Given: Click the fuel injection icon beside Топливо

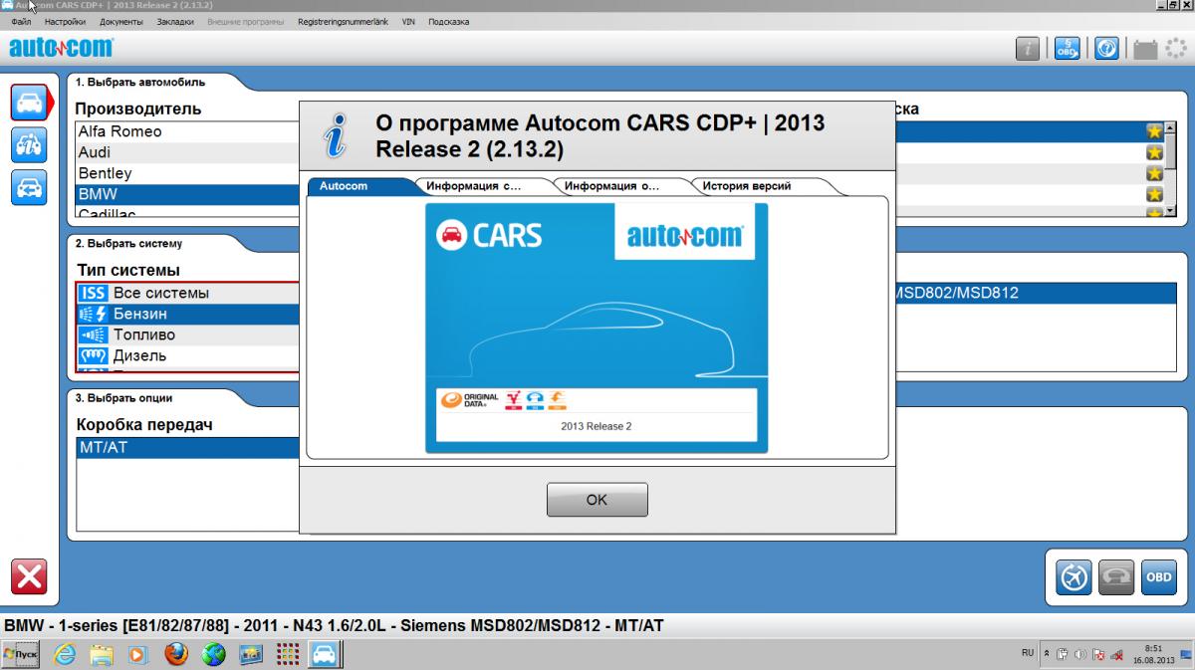Looking at the screenshot, I should [94, 335].
